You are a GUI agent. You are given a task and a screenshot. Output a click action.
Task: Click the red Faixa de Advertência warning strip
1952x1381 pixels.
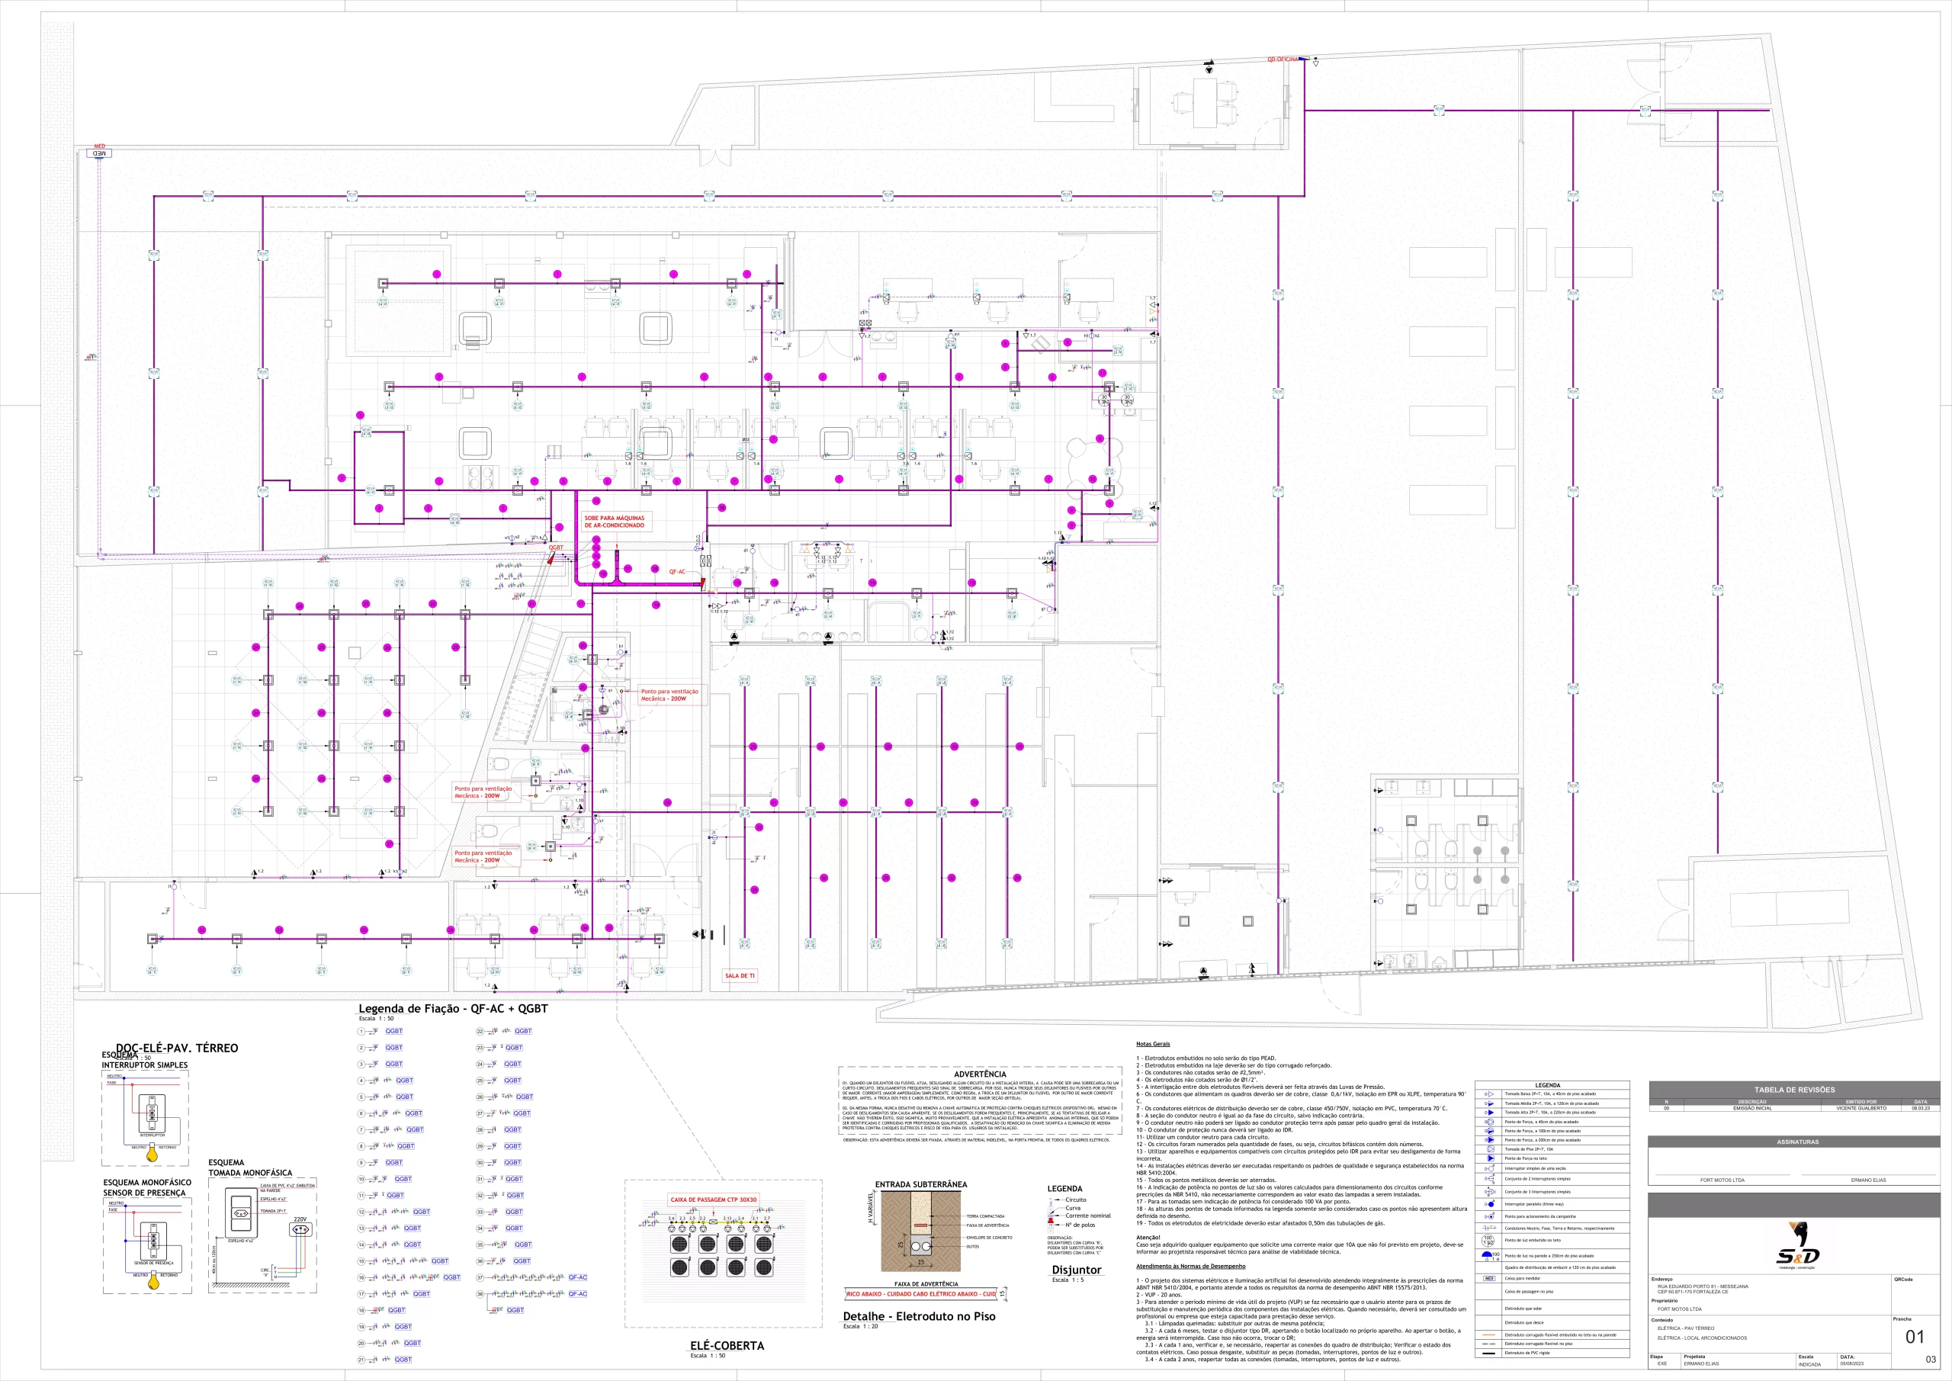922,1294
